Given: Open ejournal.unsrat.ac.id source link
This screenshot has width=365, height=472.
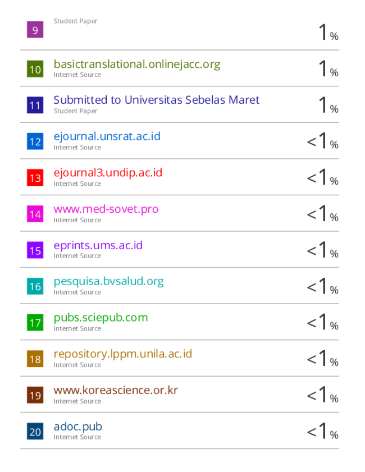Looking at the screenshot, I should (x=107, y=137).
